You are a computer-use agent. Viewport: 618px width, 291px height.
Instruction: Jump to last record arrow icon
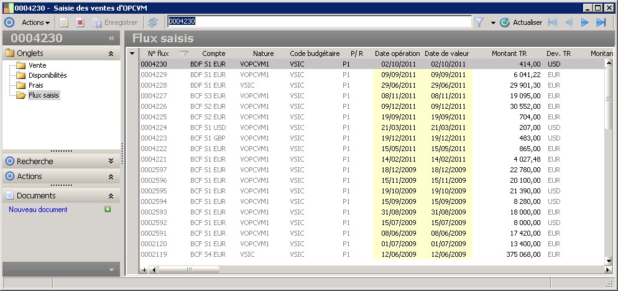pos(601,22)
